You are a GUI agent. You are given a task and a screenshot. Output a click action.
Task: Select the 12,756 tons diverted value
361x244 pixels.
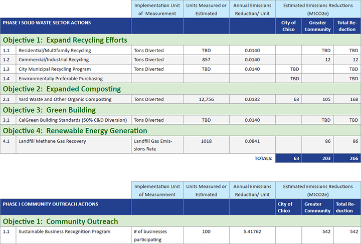coord(206,100)
